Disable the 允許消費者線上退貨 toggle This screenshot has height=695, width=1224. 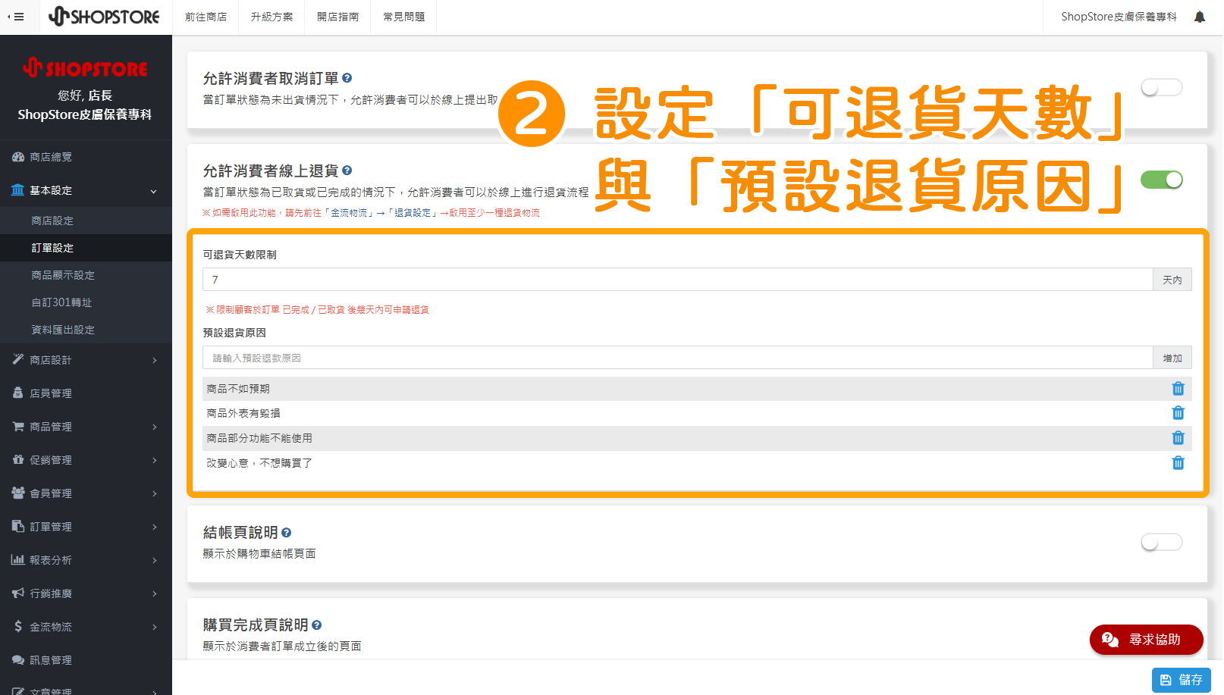tap(1161, 180)
